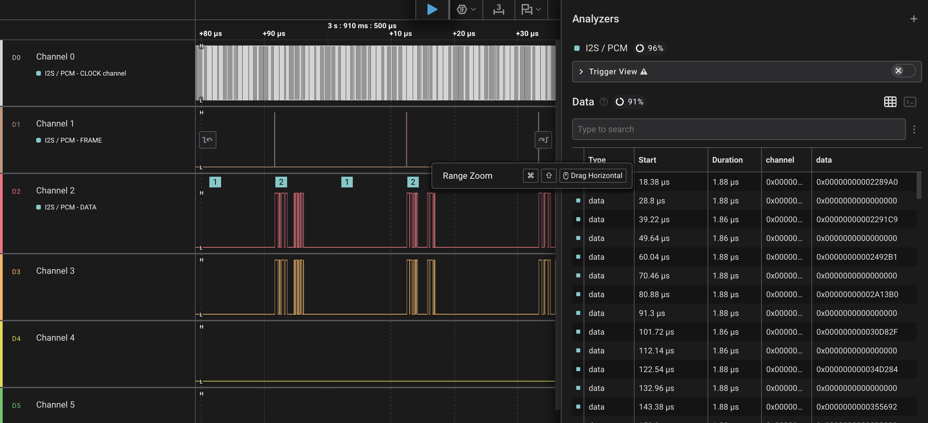Select the Channel 3 label
The height and width of the screenshot is (423, 928).
(55, 271)
